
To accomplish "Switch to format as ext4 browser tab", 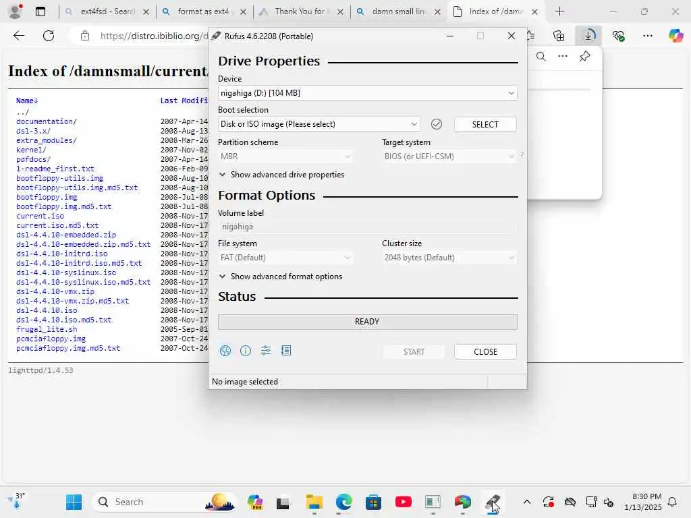I will click(204, 12).
